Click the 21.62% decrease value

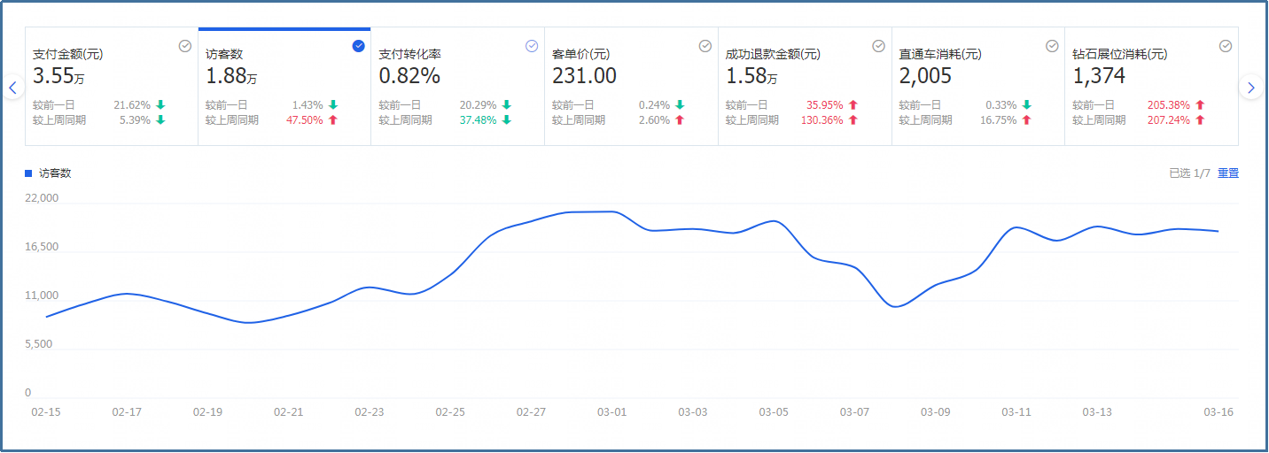pos(132,104)
